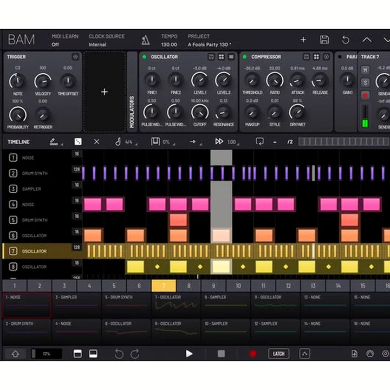Enable the PARA module power LED
390x390 pixels.
340,57
